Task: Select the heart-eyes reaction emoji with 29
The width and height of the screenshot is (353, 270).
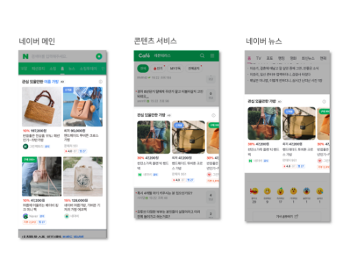Action: click(254, 191)
